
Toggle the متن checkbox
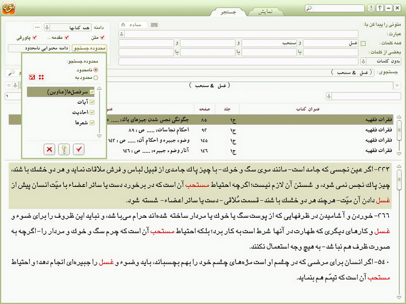pos(102,37)
